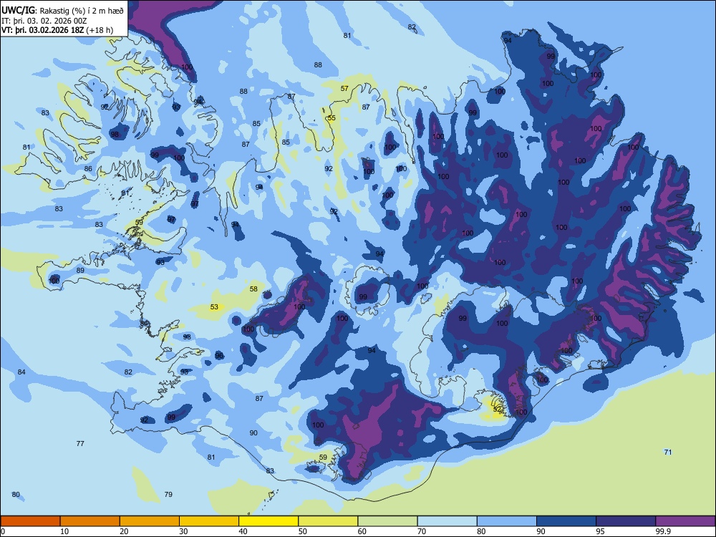
Task: Select the orange 10–20 legend color segment
Action: click(x=90, y=521)
